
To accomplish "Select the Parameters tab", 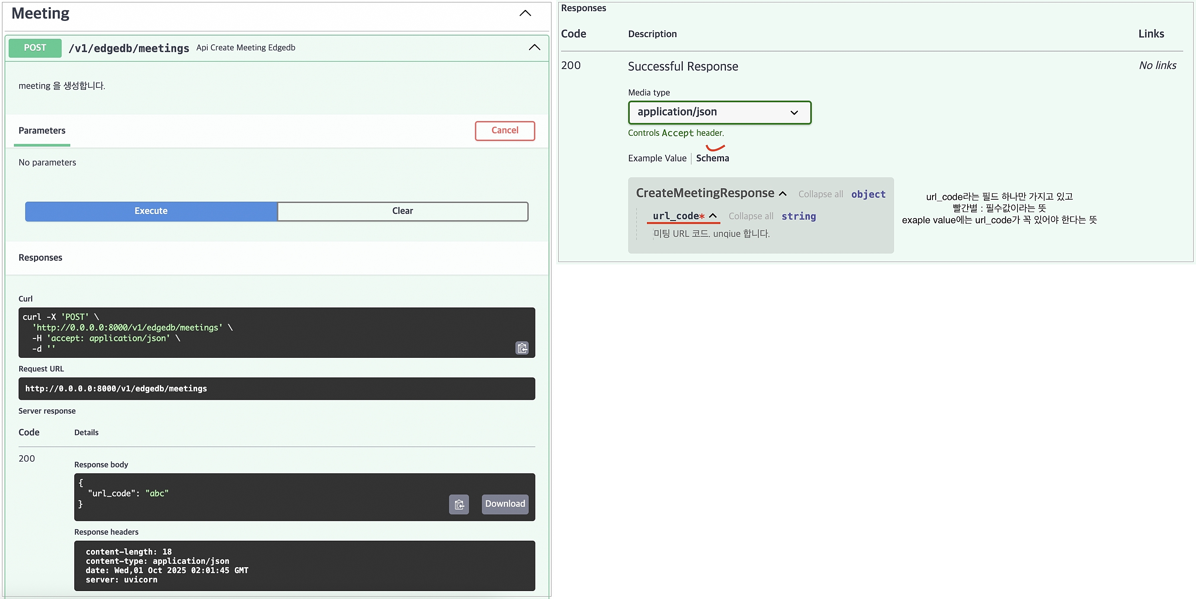I will 42,131.
